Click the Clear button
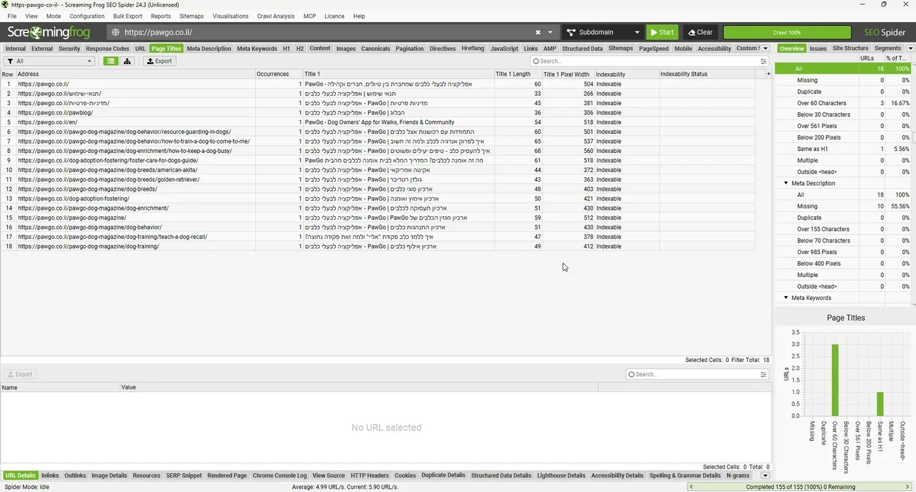 700,32
